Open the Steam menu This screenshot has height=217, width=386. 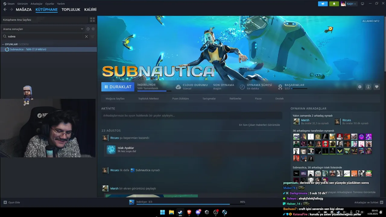coord(9,4)
